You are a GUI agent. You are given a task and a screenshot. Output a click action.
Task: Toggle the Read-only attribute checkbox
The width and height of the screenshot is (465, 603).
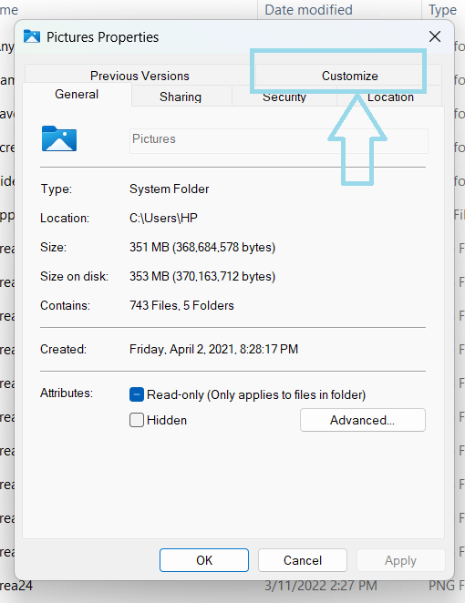coord(137,394)
